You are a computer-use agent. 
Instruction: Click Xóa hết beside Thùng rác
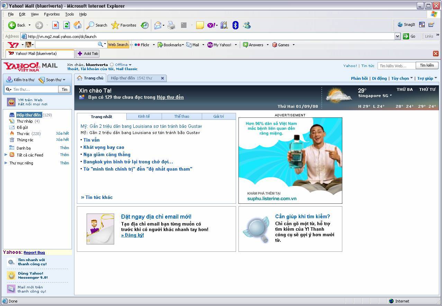[x=62, y=140]
